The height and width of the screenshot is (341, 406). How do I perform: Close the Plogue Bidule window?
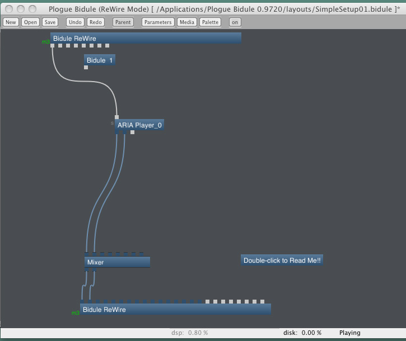pos(9,9)
